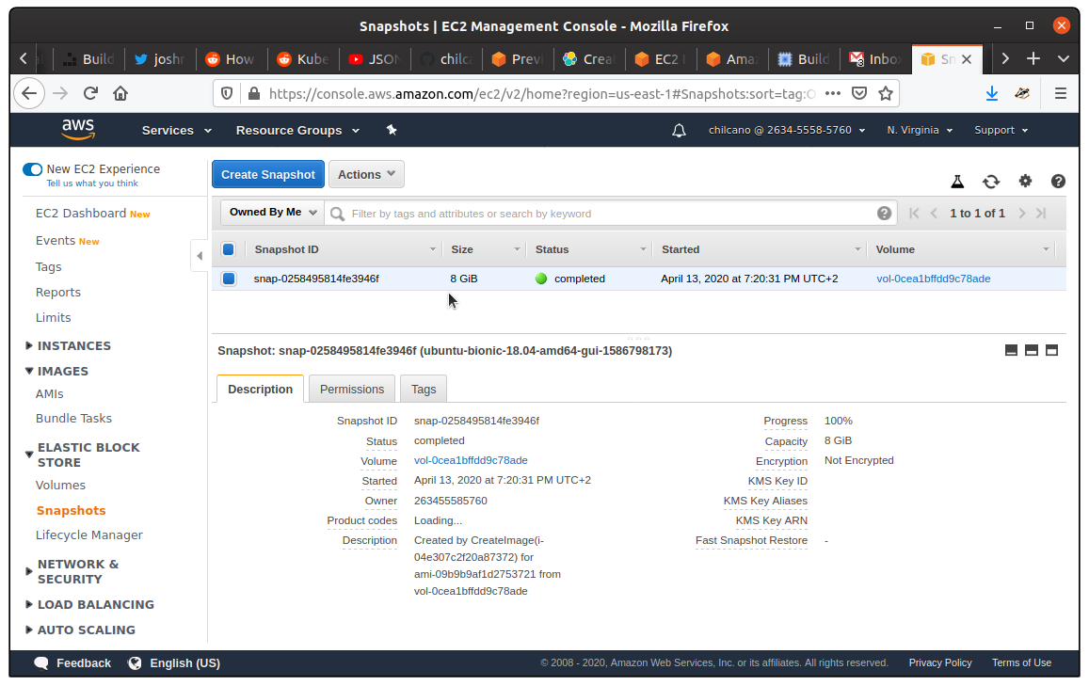
Task: Change language via English (US)
Action: (x=174, y=663)
